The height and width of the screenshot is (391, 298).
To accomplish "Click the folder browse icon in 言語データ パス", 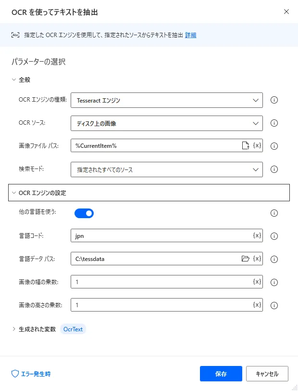I will point(246,259).
